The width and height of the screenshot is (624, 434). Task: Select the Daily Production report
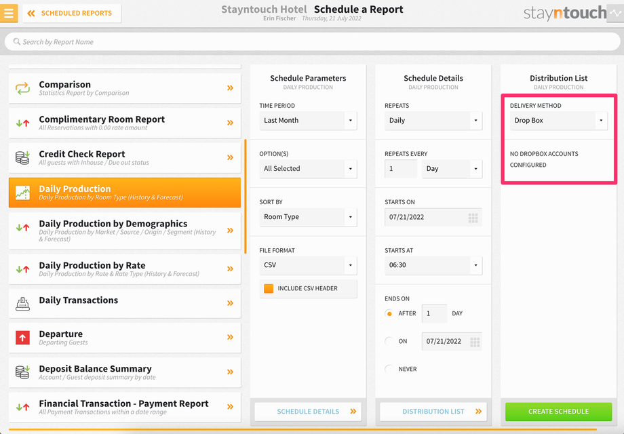tap(125, 193)
